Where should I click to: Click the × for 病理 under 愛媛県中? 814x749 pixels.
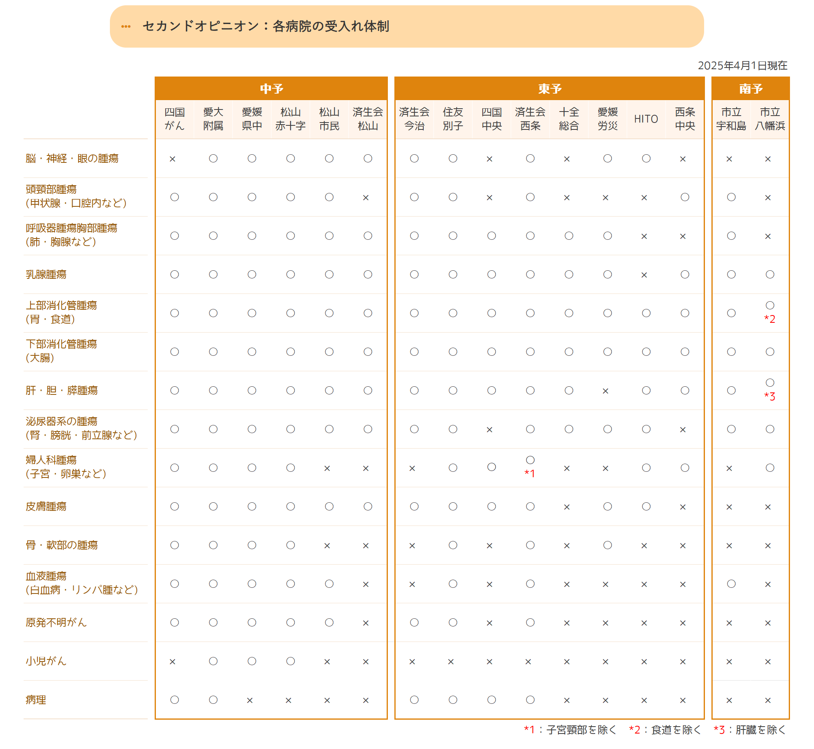[250, 700]
